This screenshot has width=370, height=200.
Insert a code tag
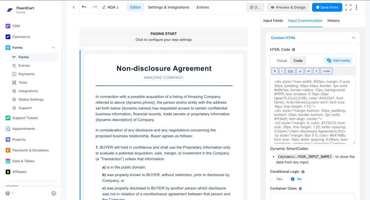pyautogui.click(x=326, y=71)
